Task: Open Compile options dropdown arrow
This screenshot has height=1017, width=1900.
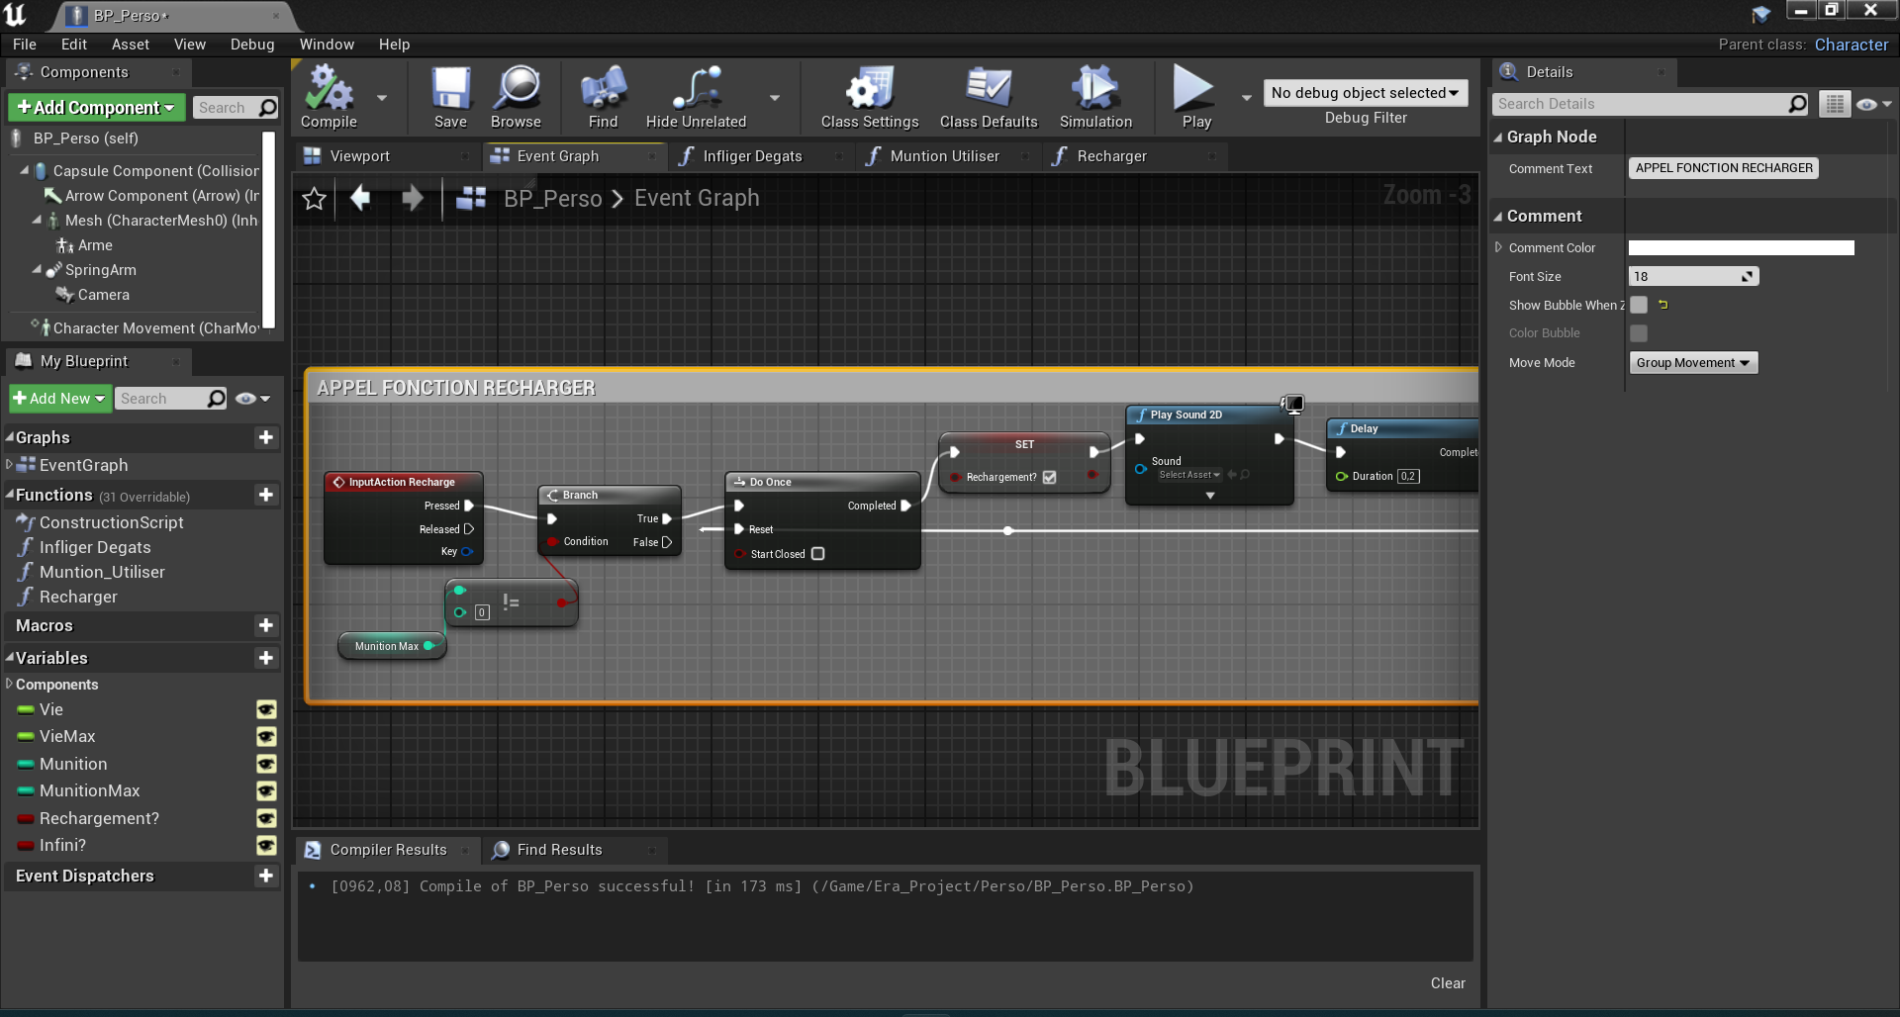Action: [382, 98]
